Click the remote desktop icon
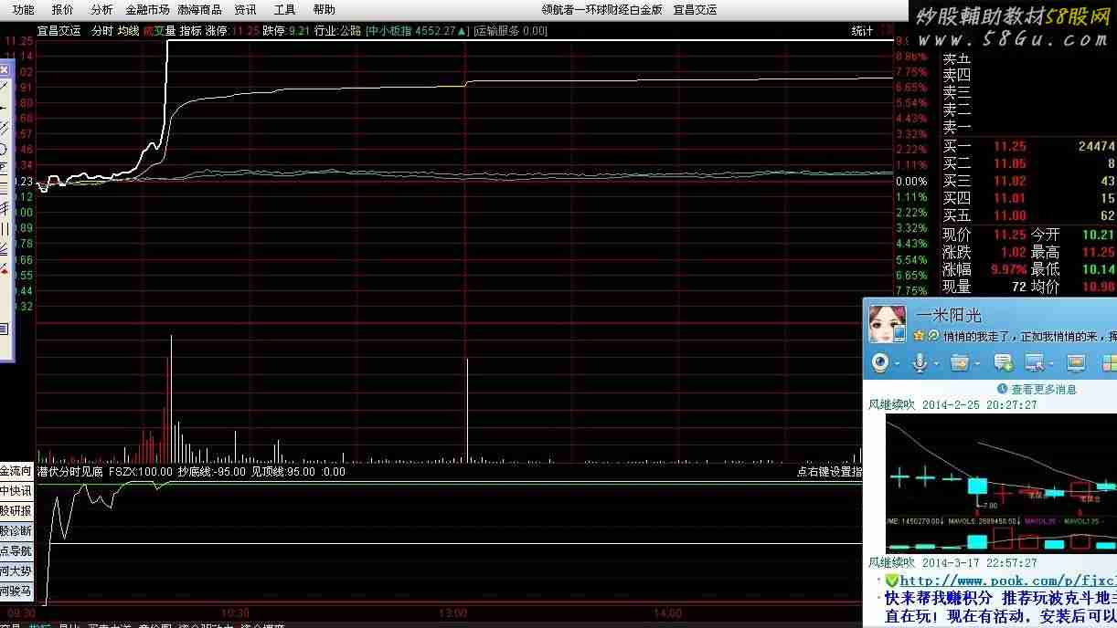 (x=1035, y=363)
